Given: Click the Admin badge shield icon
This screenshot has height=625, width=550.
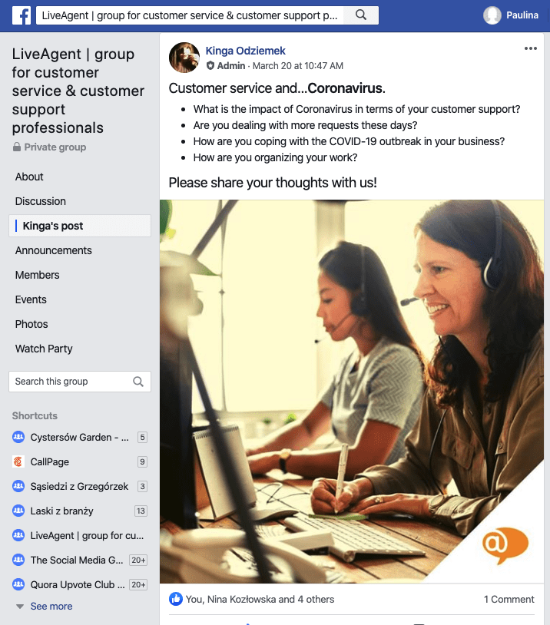Looking at the screenshot, I should (x=210, y=66).
